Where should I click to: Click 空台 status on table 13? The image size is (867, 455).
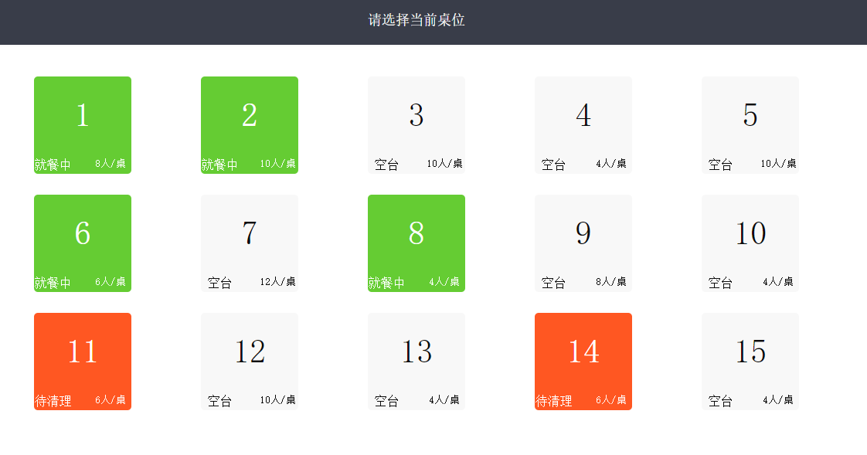click(x=386, y=402)
